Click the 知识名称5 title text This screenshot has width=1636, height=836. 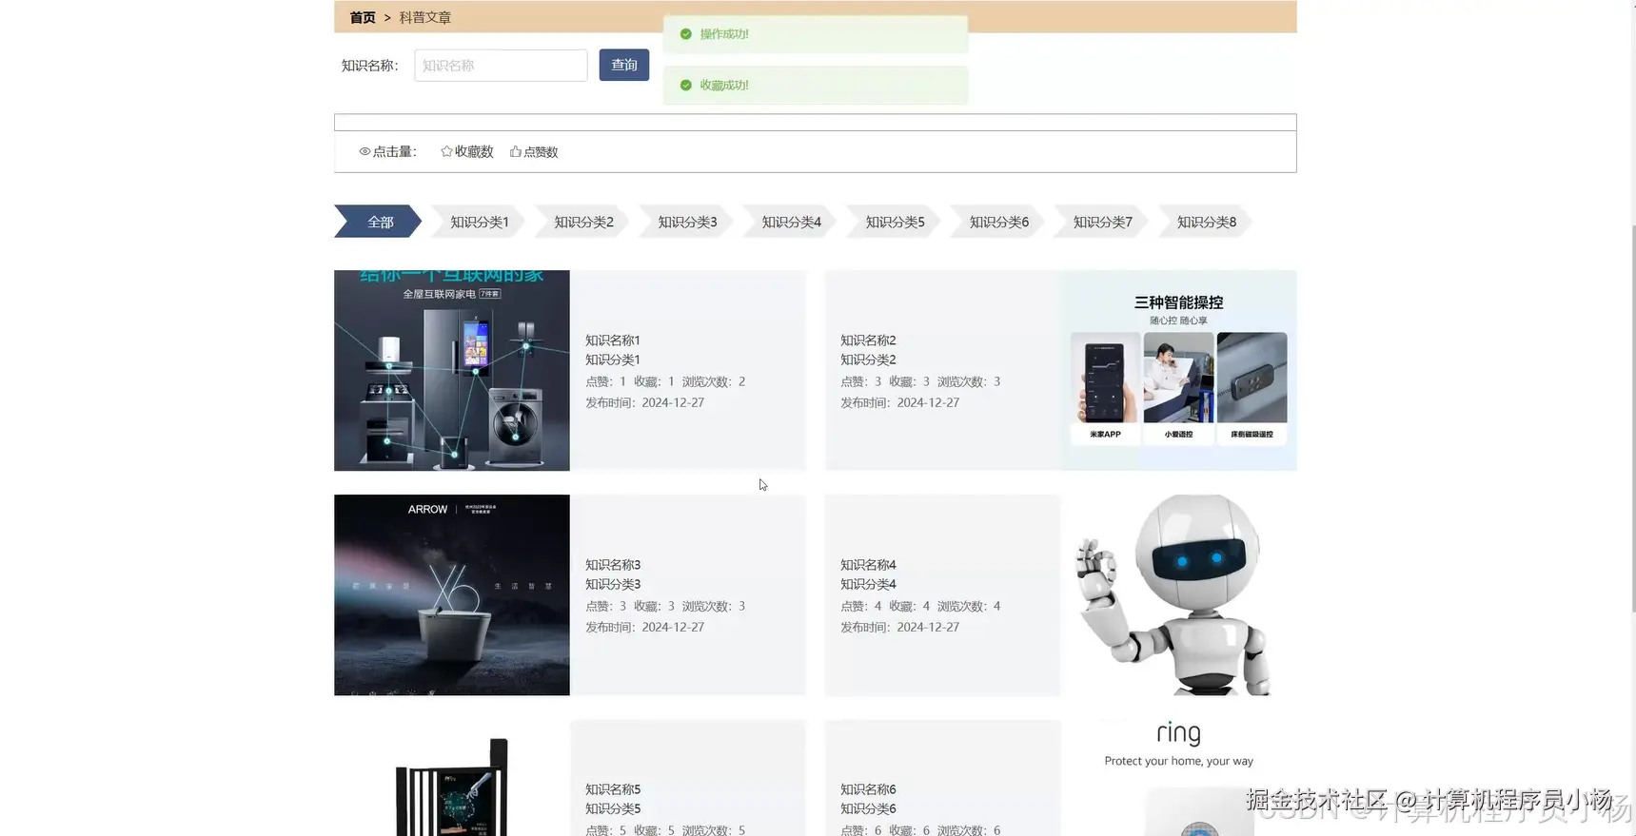[x=613, y=789]
